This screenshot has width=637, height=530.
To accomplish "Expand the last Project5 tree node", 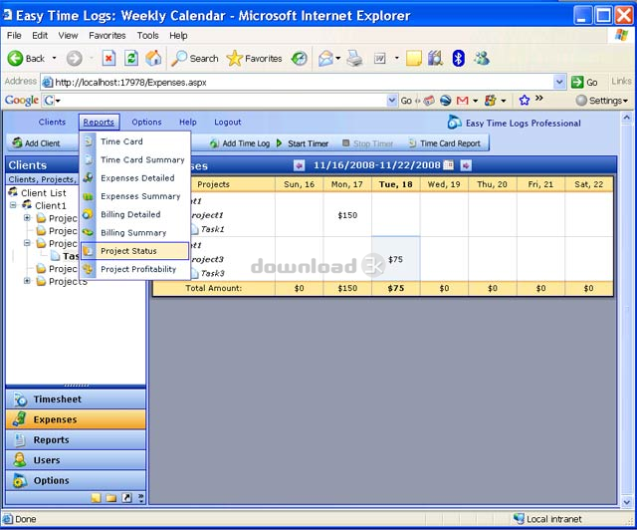I will click(x=27, y=281).
